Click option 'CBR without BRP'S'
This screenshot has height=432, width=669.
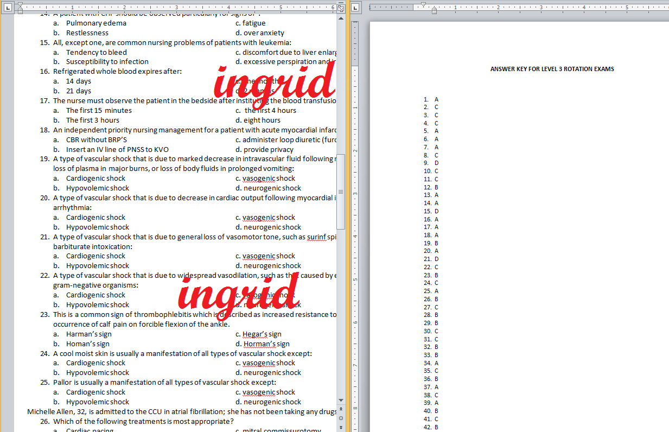(x=97, y=139)
